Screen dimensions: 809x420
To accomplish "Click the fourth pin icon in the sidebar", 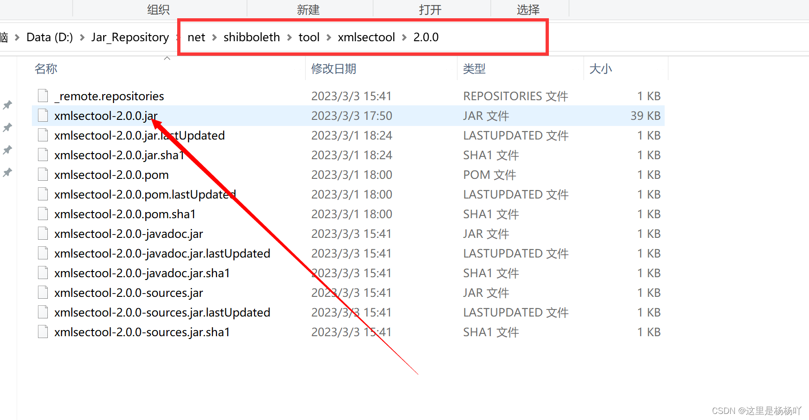I will tap(7, 172).
